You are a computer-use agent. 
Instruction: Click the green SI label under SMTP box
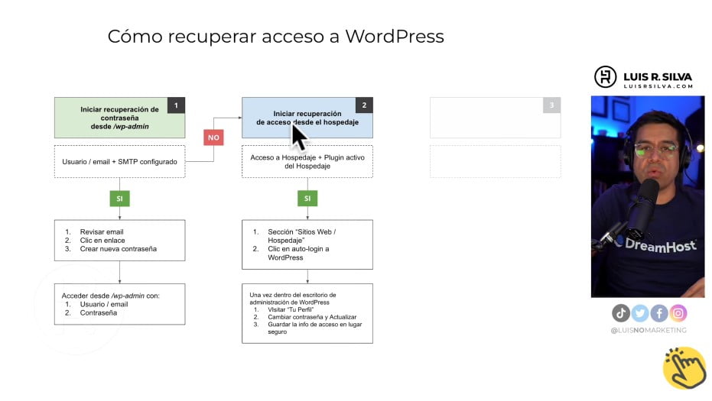[x=119, y=199]
